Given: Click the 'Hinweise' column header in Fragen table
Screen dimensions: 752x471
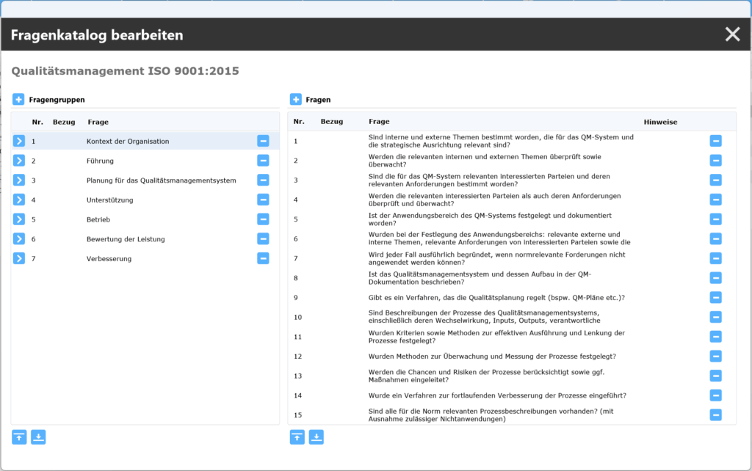Looking at the screenshot, I should 660,122.
